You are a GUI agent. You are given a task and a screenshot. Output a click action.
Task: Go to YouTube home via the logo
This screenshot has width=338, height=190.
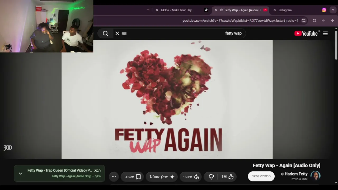tap(306, 33)
